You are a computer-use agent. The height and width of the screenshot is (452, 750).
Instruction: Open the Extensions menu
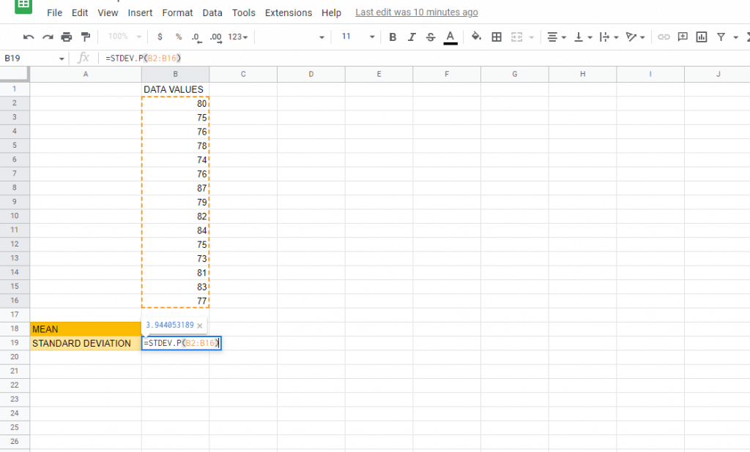click(288, 12)
